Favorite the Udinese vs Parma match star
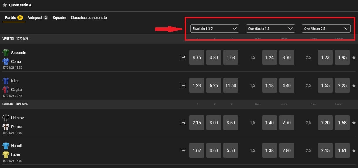 (354, 123)
